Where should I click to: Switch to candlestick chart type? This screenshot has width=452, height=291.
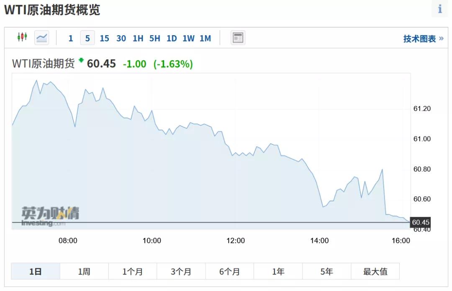tap(22, 38)
